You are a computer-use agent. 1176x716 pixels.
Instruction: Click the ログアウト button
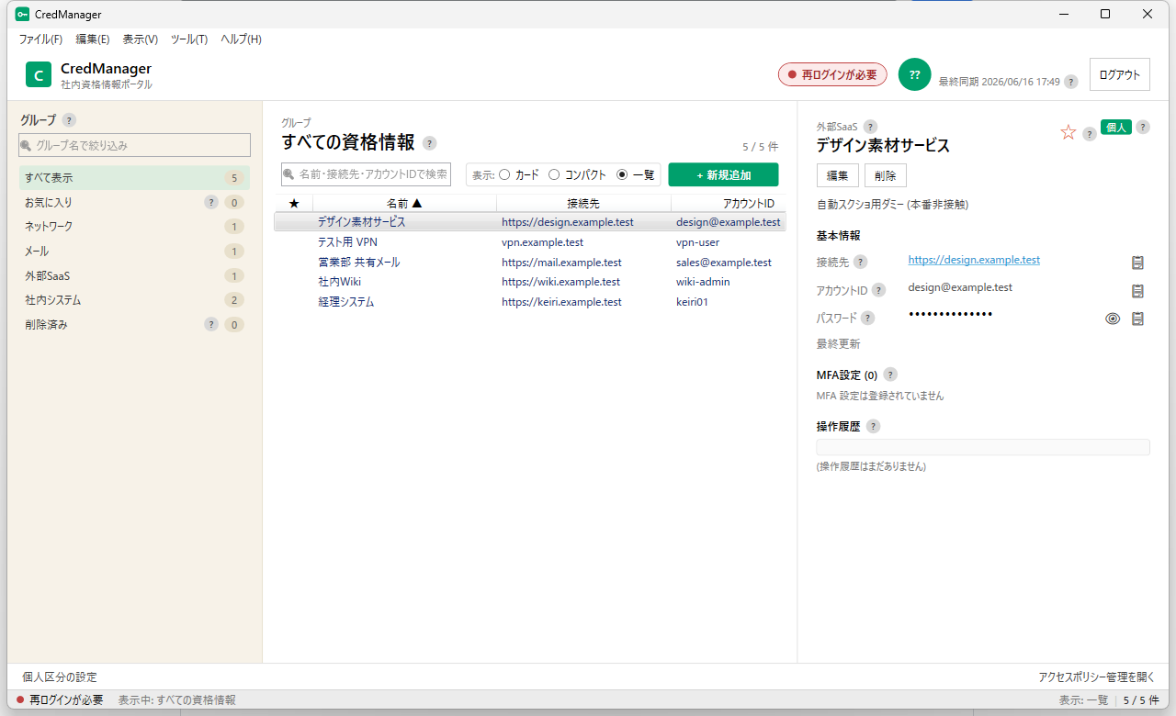[x=1120, y=74]
